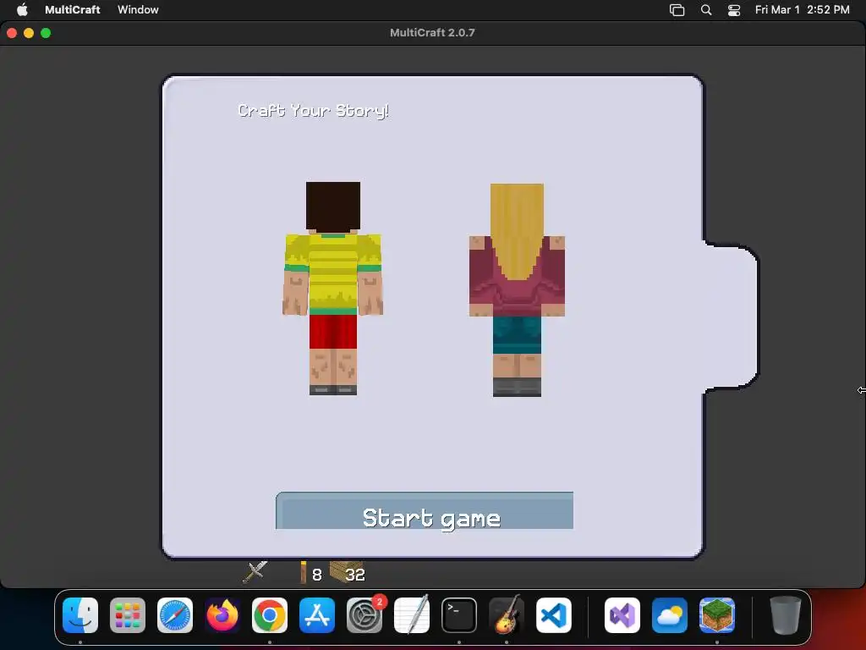Image resolution: width=866 pixels, height=650 pixels.
Task: Open the Apple menu
Action: point(22,9)
